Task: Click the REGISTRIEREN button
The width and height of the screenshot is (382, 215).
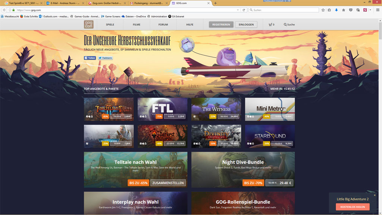Action: tap(221, 25)
